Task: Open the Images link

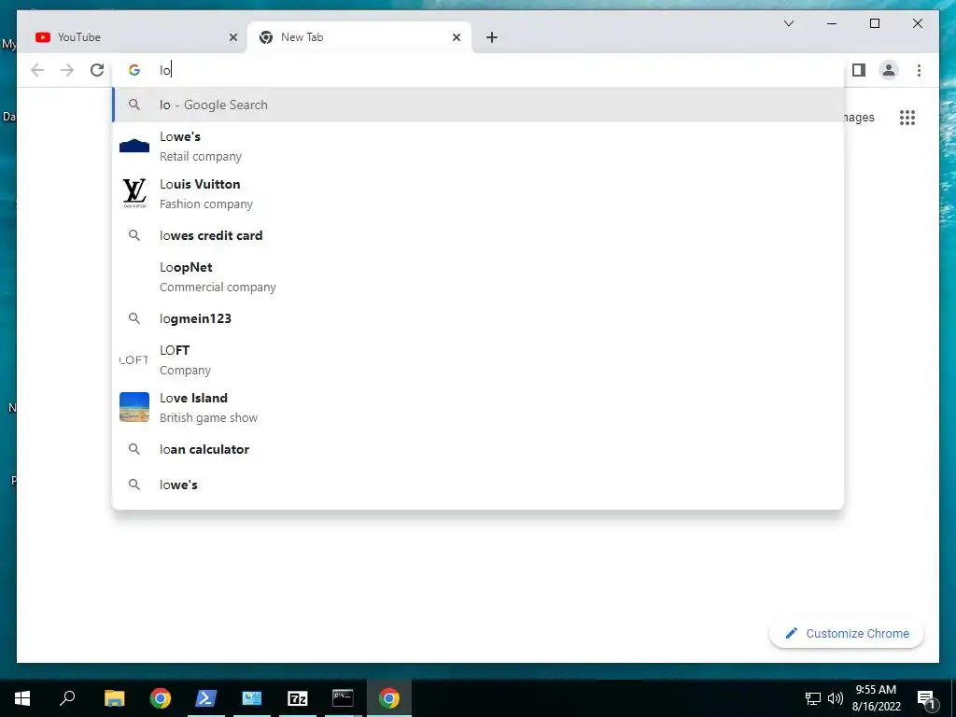Action: pos(859,117)
